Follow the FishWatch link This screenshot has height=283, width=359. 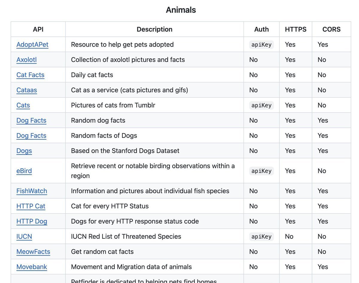click(x=32, y=191)
